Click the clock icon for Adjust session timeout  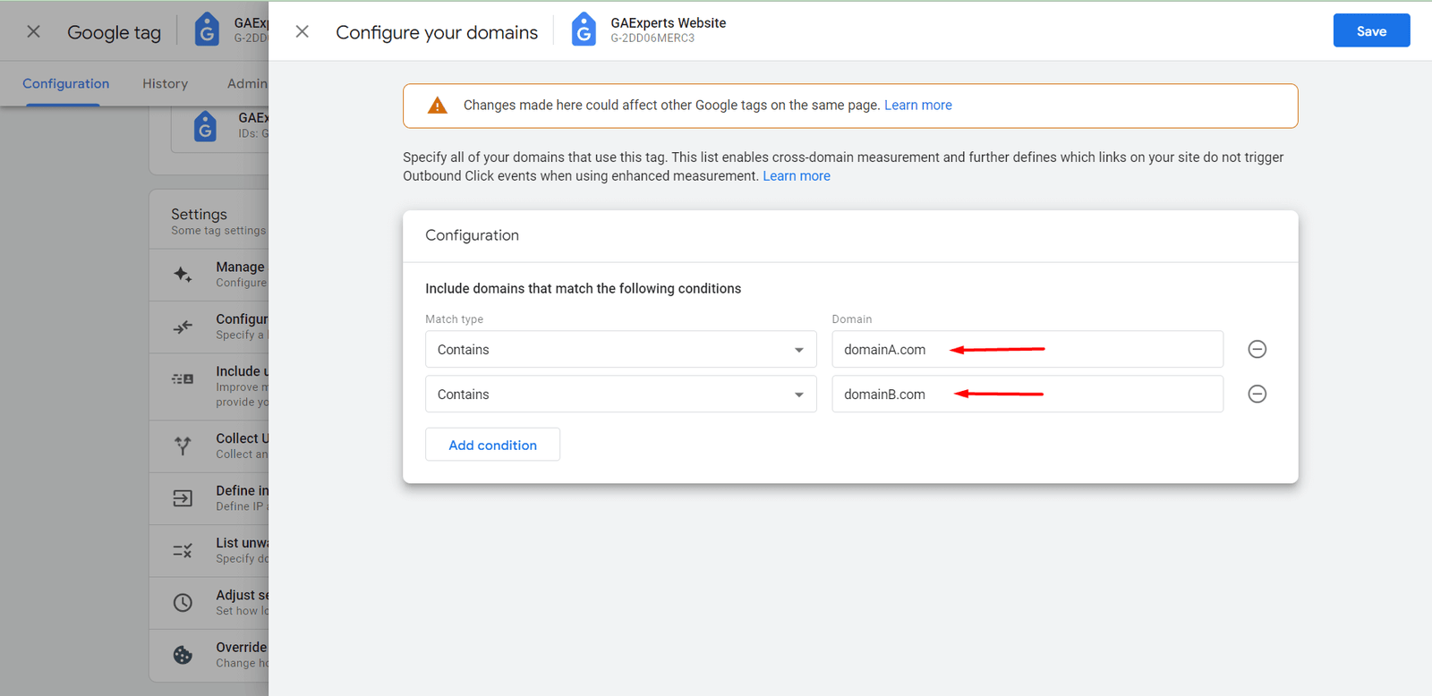click(x=182, y=602)
